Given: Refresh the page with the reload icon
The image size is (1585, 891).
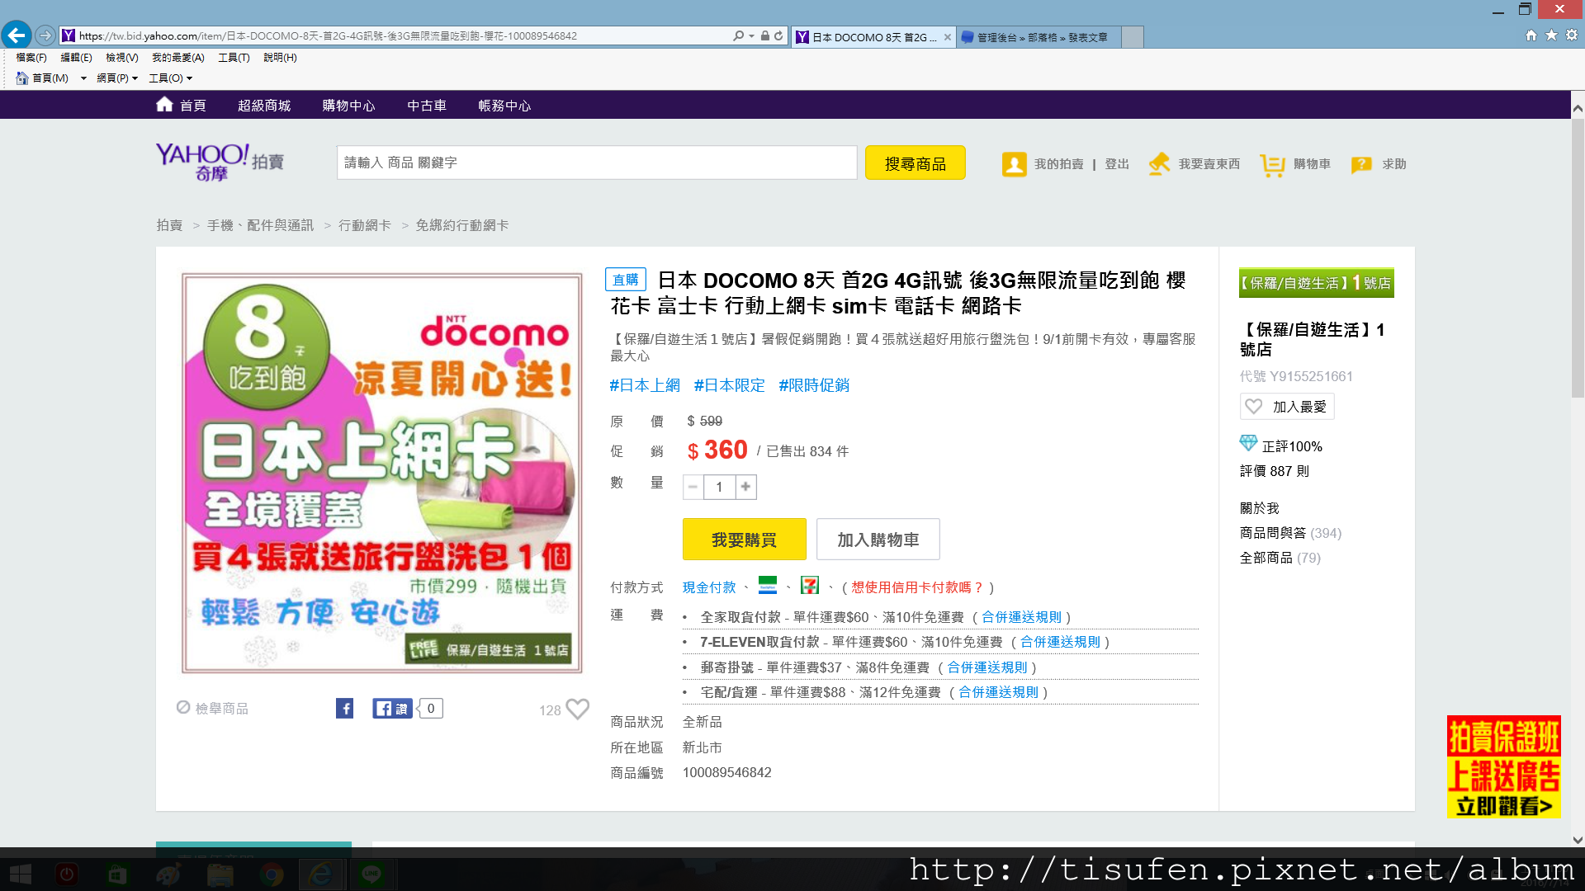Looking at the screenshot, I should point(778,36).
